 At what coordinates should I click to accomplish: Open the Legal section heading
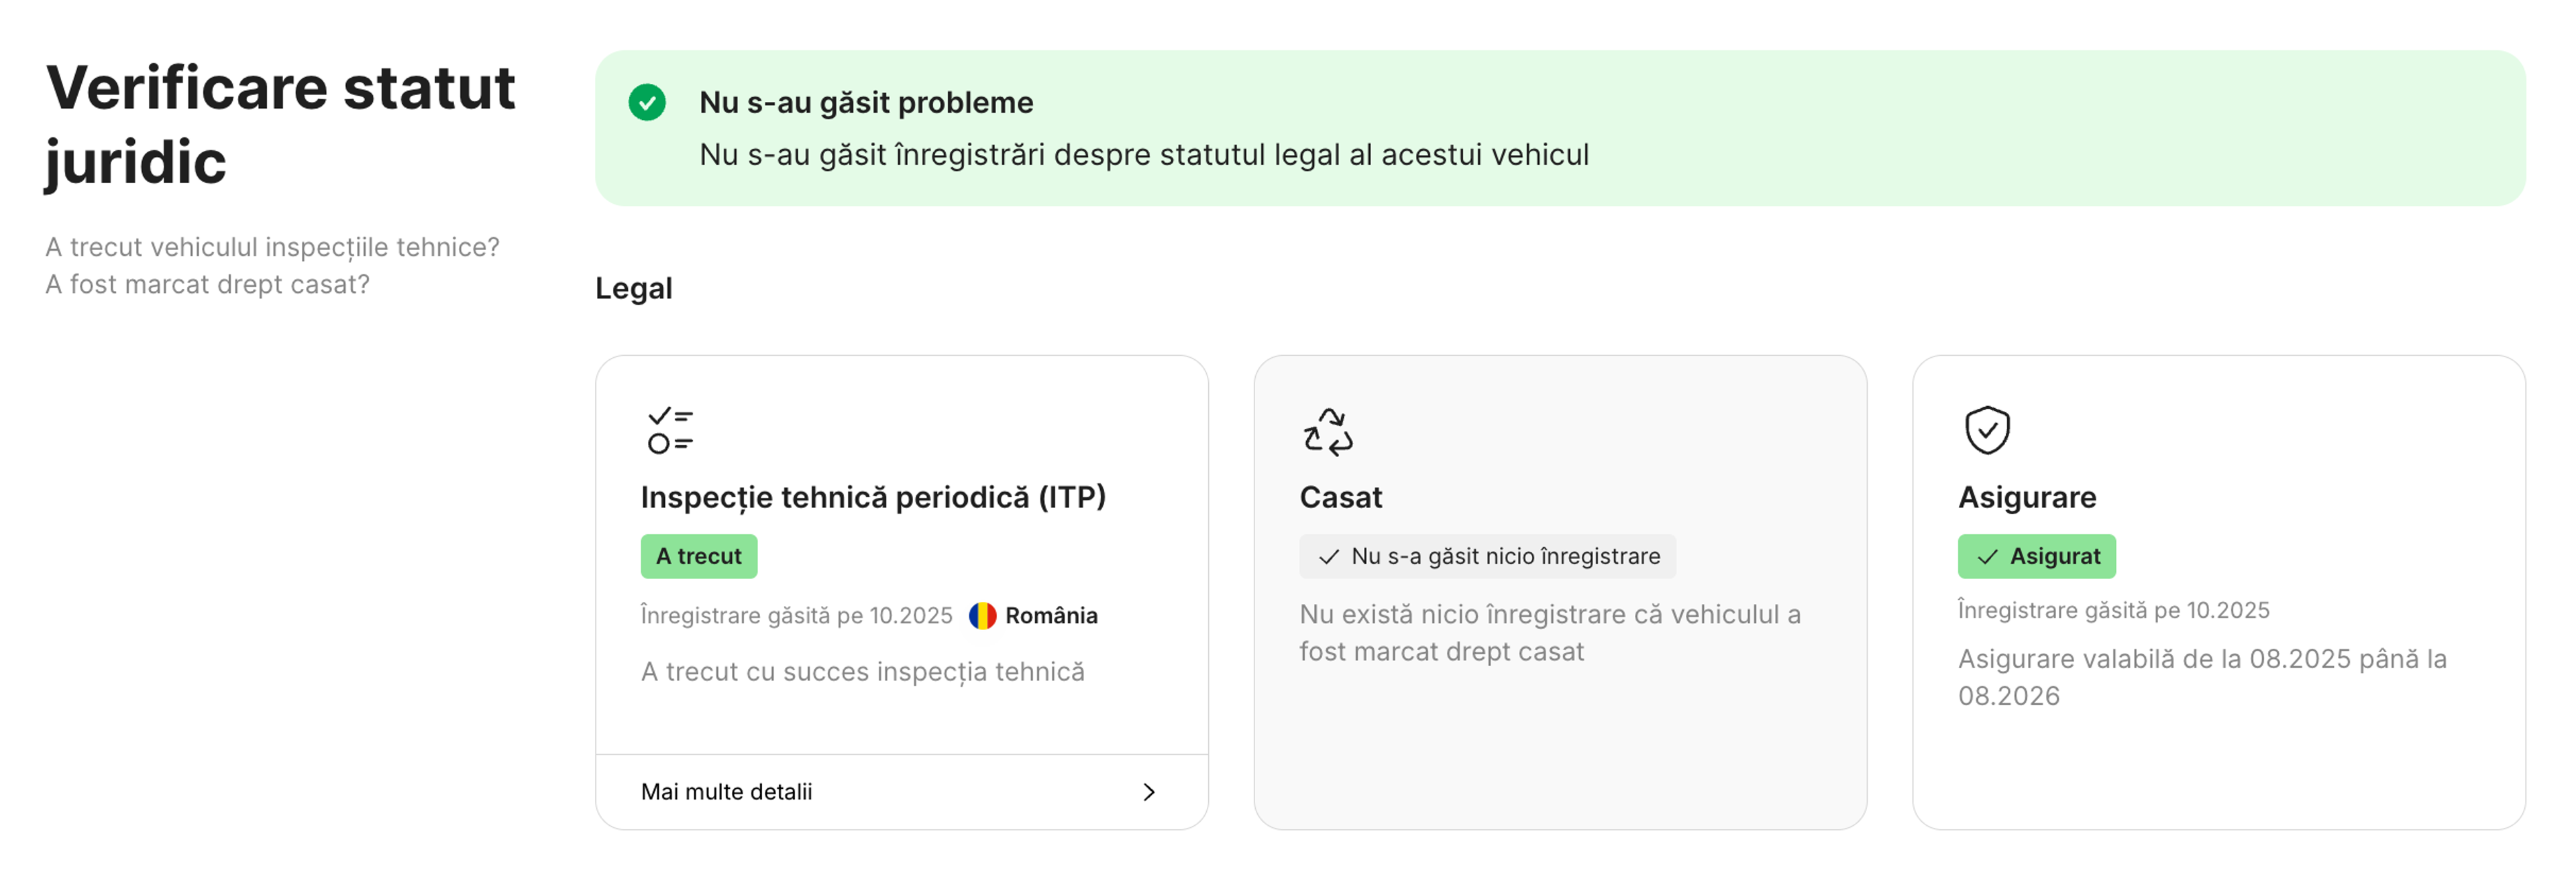click(x=632, y=289)
